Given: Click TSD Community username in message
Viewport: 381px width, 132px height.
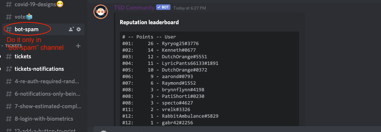Looking at the screenshot, I should pos(134,8).
